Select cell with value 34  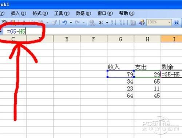tap(120, 81)
